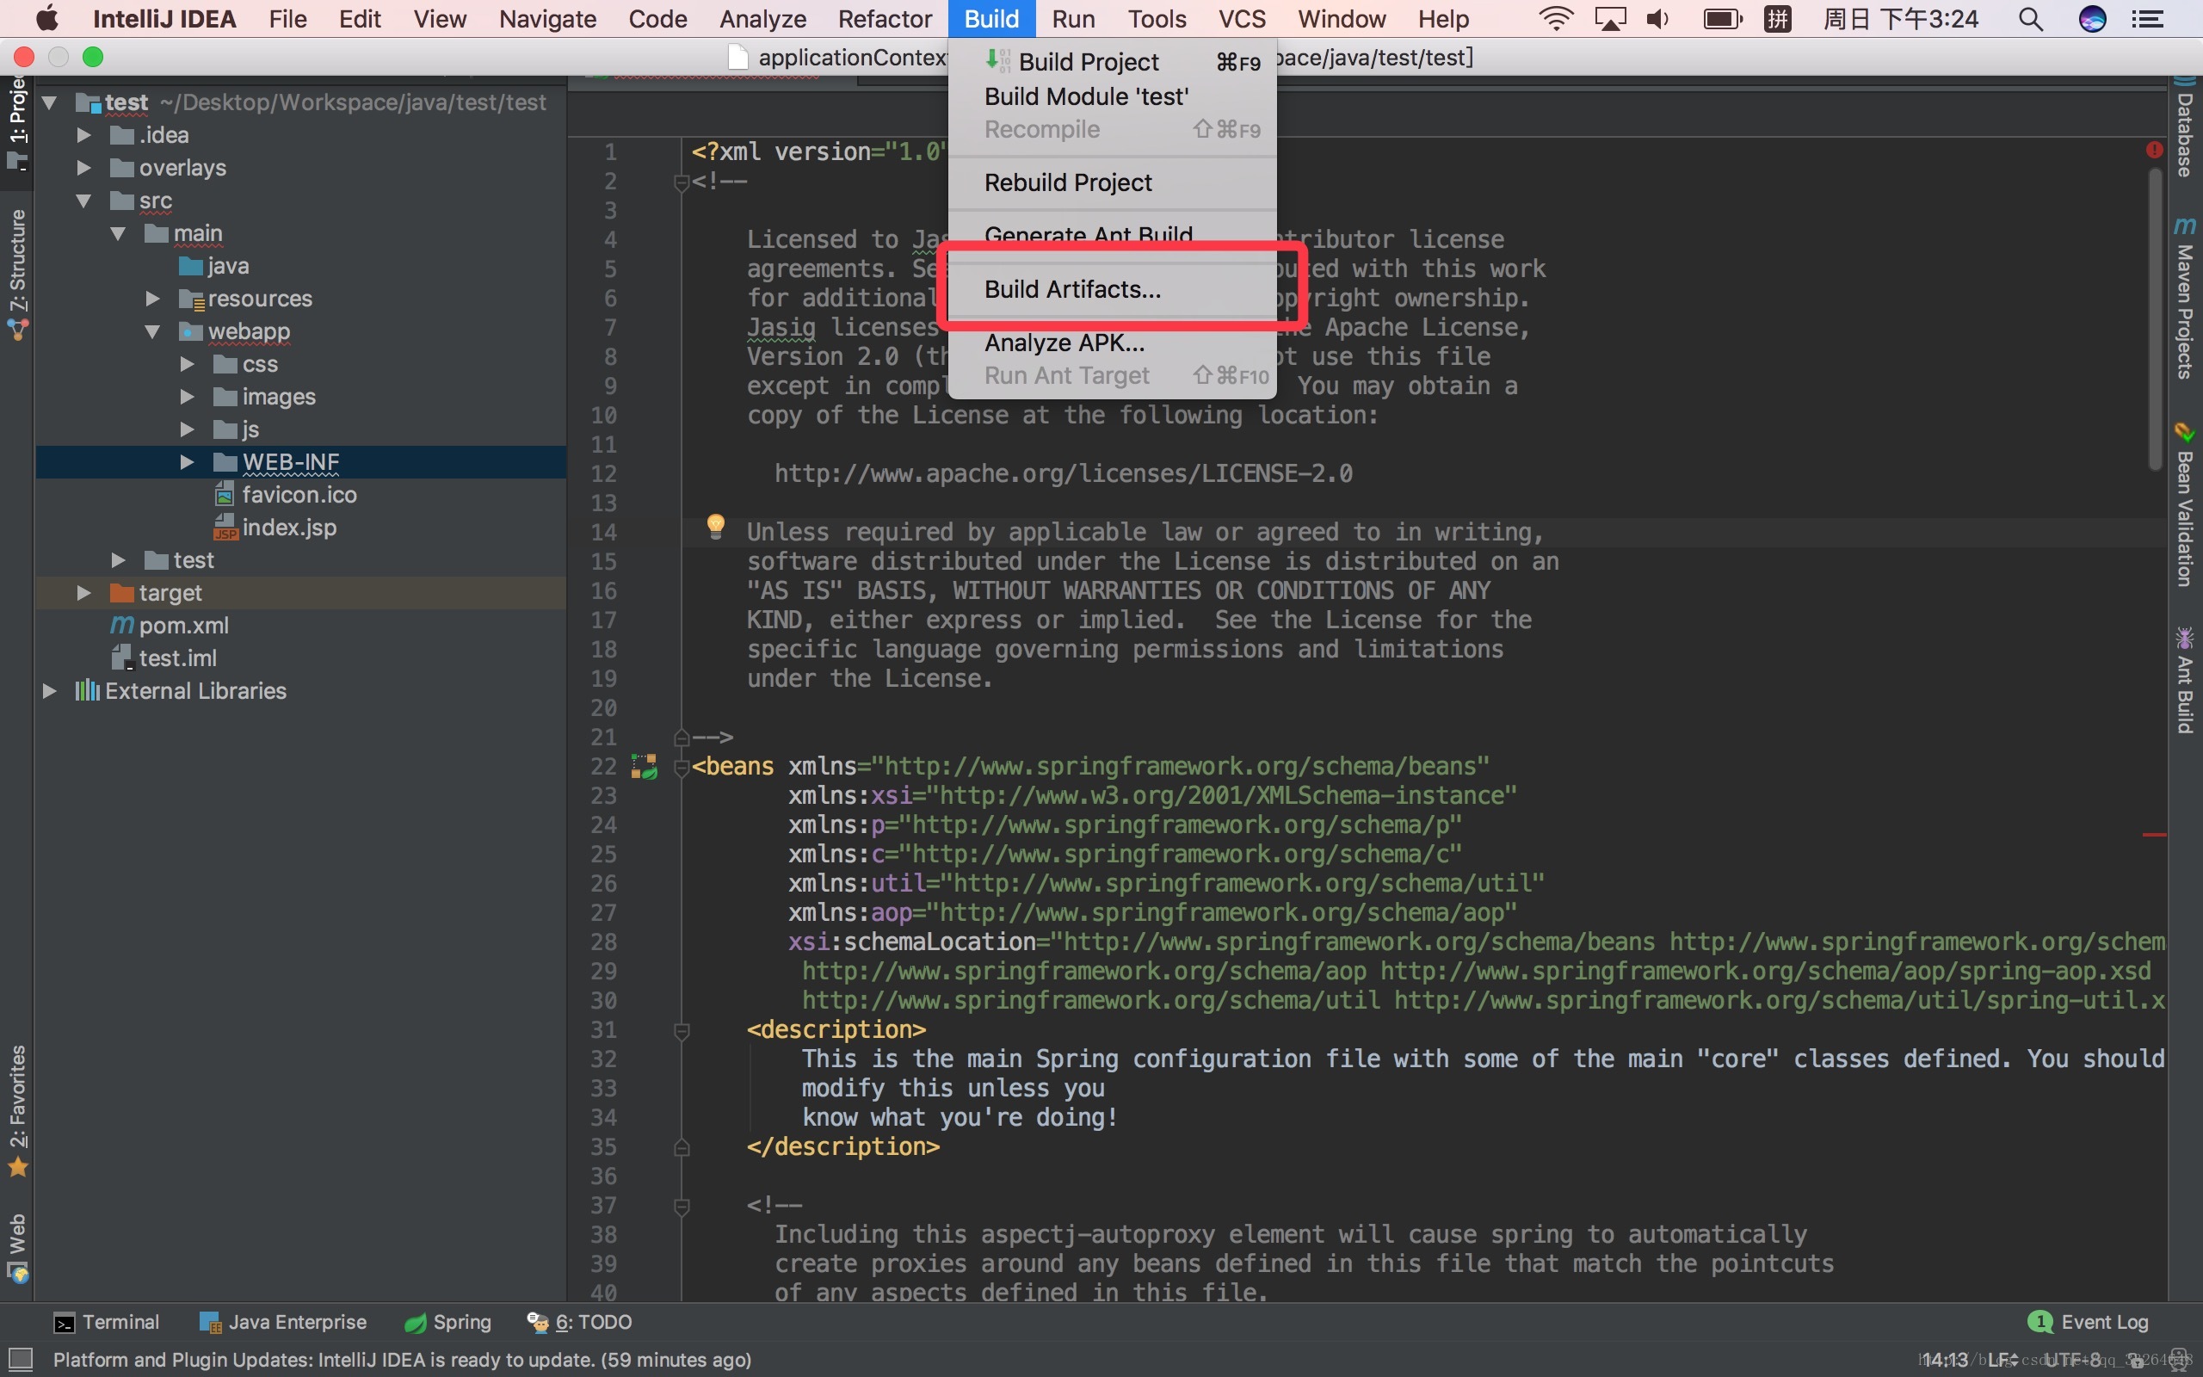Viewport: 2203px width, 1377px height.
Task: Select Analyze APK... menu entry
Action: (1113, 343)
